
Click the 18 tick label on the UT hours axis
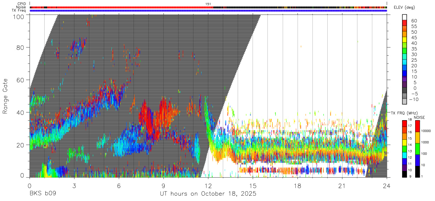pyautogui.click(x=298, y=186)
